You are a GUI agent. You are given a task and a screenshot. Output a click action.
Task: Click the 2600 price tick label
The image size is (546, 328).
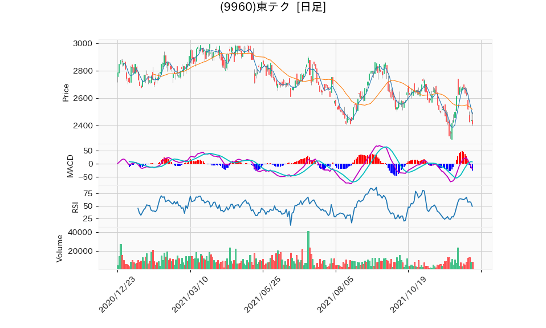pos(83,98)
